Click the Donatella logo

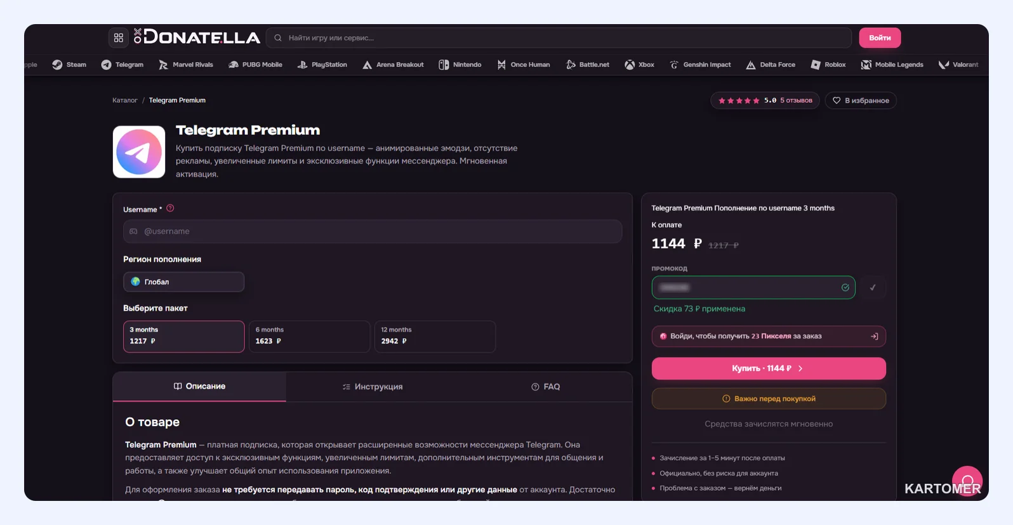coord(197,37)
